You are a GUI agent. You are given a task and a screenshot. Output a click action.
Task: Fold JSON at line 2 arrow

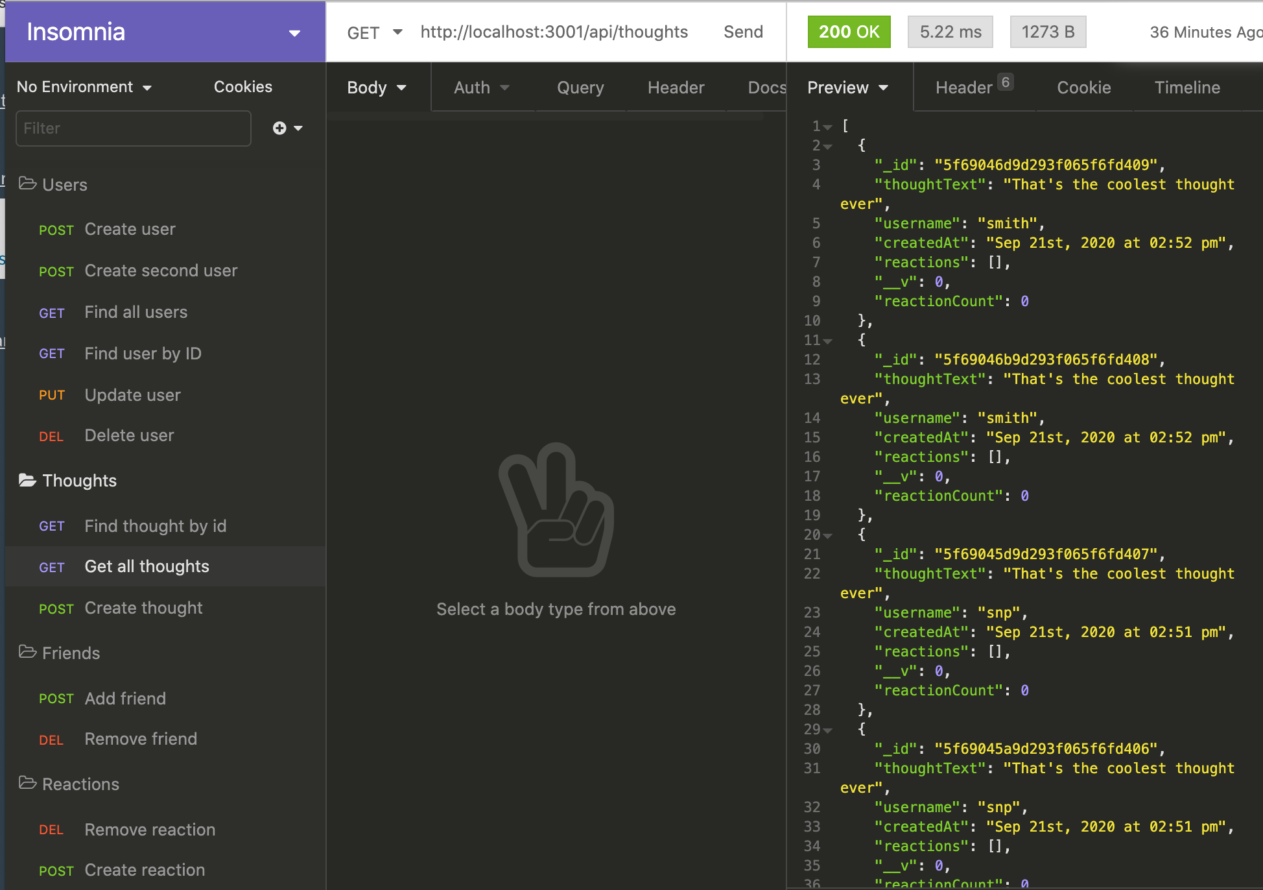pos(828,147)
